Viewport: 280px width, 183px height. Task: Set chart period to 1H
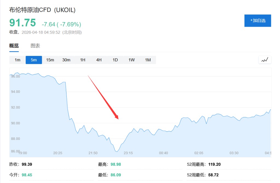83,60
